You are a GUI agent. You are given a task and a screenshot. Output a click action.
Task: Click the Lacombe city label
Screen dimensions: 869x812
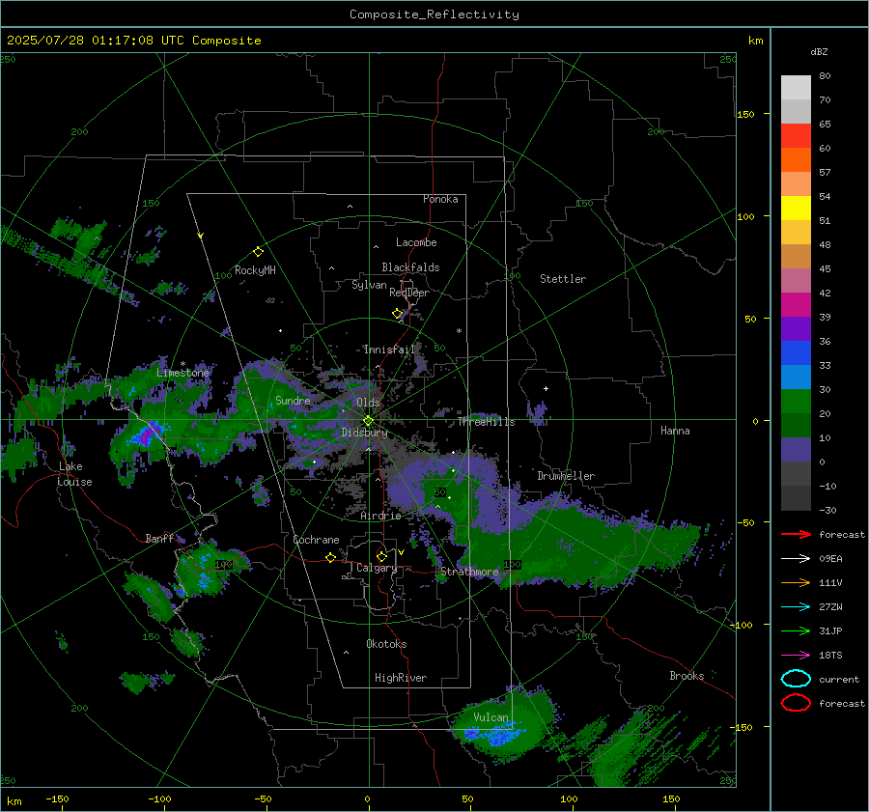(416, 242)
